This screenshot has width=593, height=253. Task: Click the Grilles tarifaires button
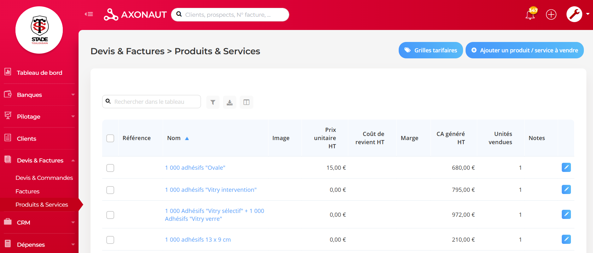(x=431, y=50)
